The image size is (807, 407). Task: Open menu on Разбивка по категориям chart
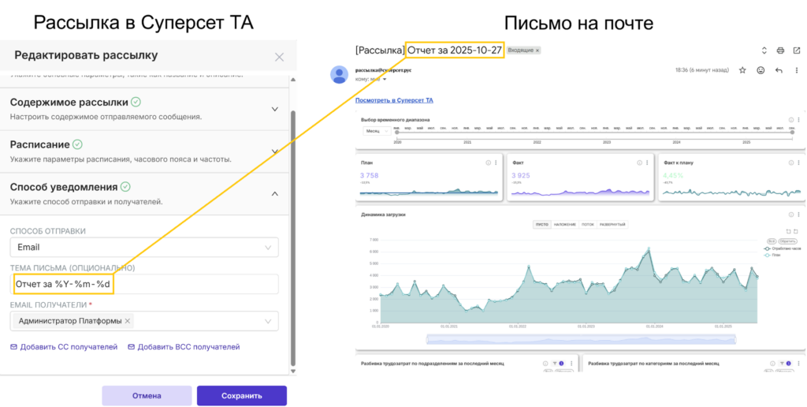799,364
